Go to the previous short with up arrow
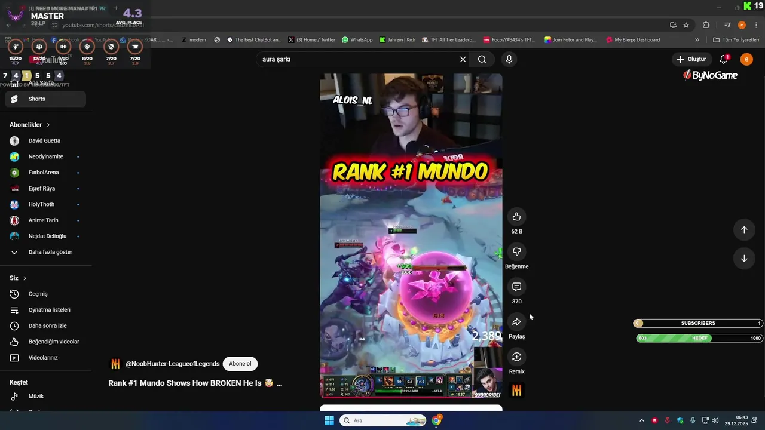This screenshot has width=765, height=430. tap(744, 230)
